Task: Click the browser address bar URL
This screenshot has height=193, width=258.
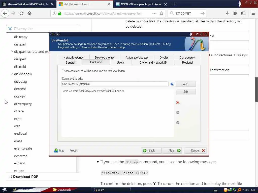Action: pyautogui.click(x=103, y=13)
